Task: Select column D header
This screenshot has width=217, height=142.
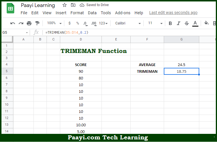Action: [81, 40]
